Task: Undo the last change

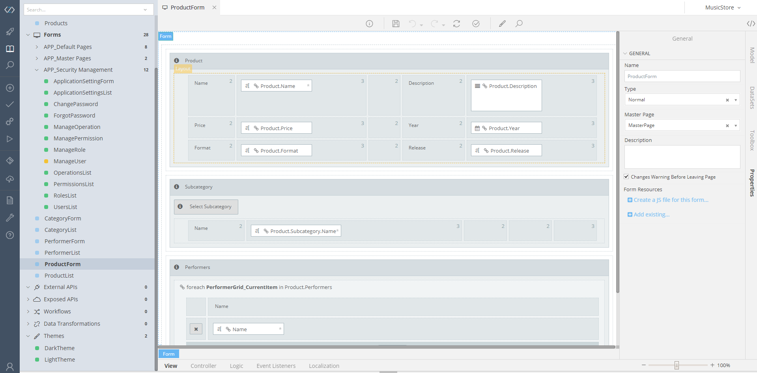Action: pos(413,23)
